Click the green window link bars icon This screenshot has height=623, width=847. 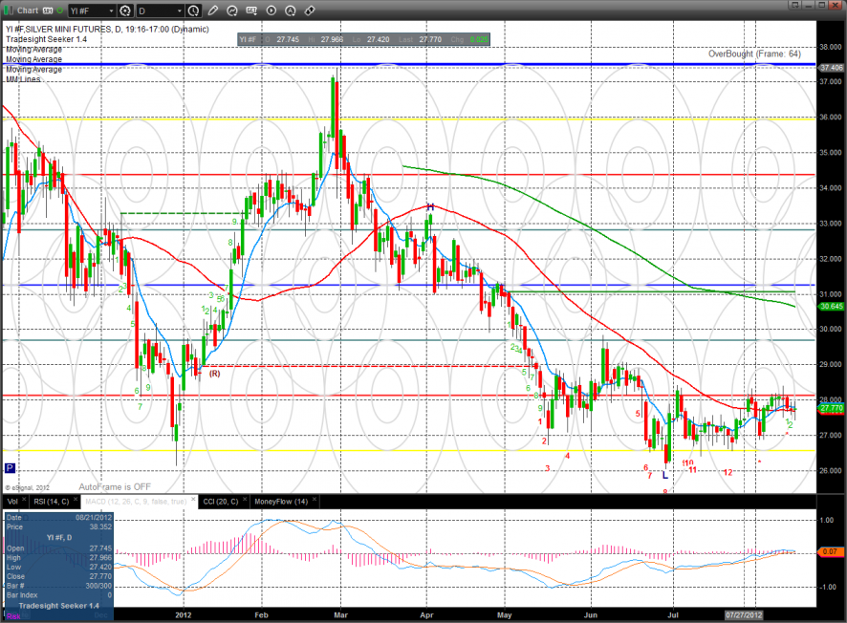point(8,11)
